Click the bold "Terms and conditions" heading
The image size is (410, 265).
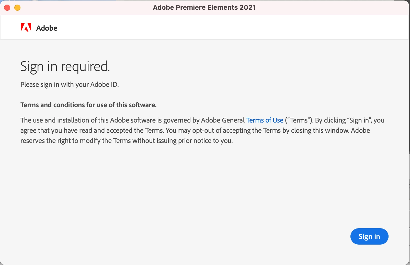[88, 105]
